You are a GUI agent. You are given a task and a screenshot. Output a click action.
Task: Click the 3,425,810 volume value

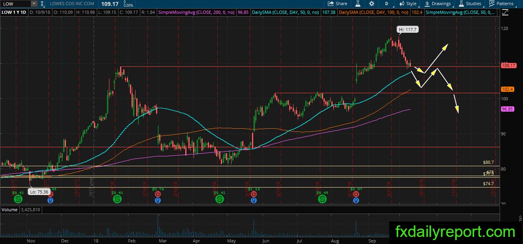click(30, 210)
